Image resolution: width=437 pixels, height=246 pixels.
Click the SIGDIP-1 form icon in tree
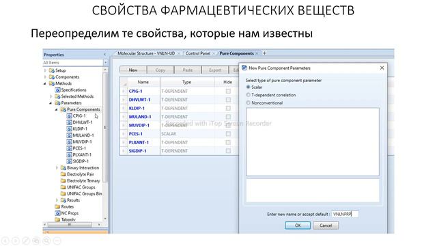point(69,161)
